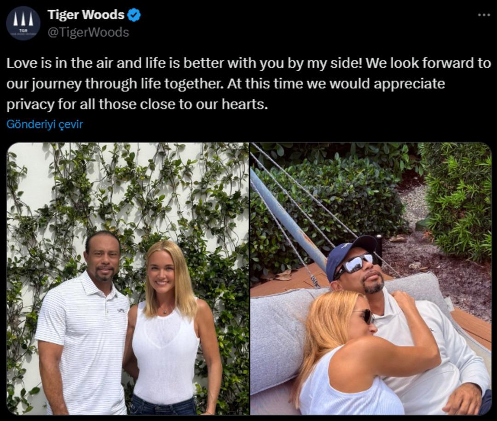
Task: Open the @TigerWoods handle link
Action: click(x=88, y=32)
